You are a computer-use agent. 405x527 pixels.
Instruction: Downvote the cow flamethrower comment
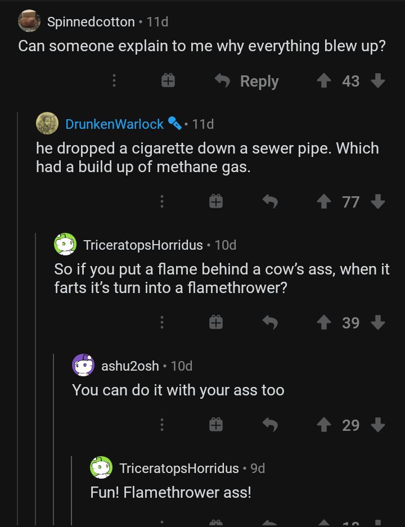(378, 322)
